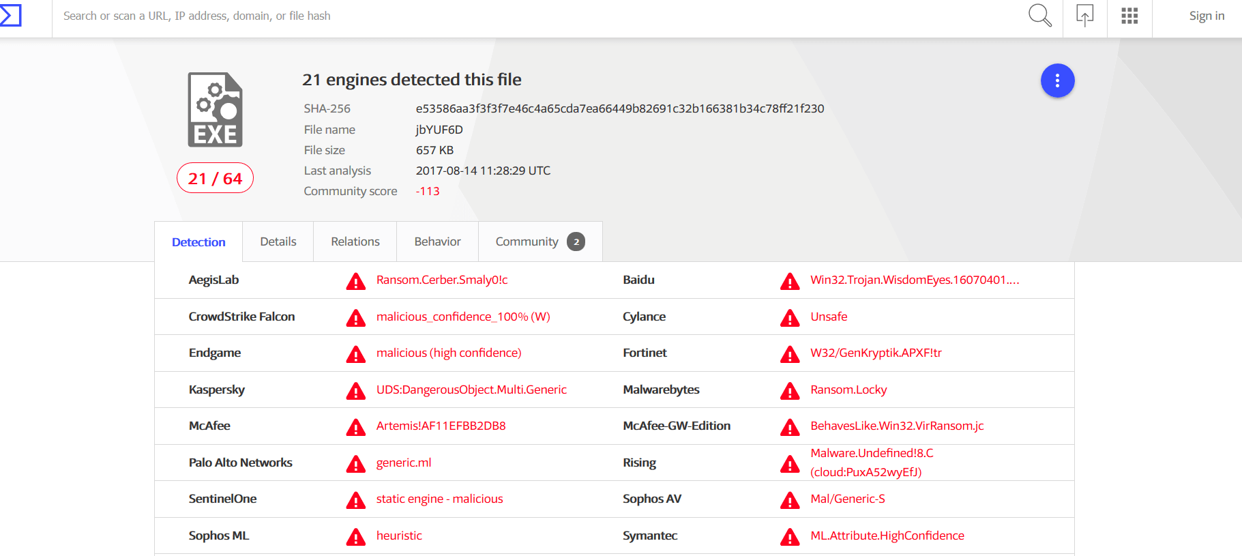Click the Artemis!AF11EFBB2DB8 result

pos(441,426)
